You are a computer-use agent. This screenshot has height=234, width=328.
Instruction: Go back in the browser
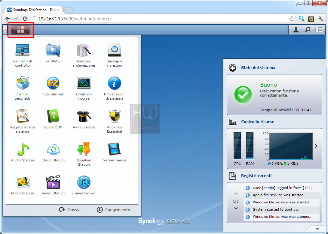click(8, 19)
